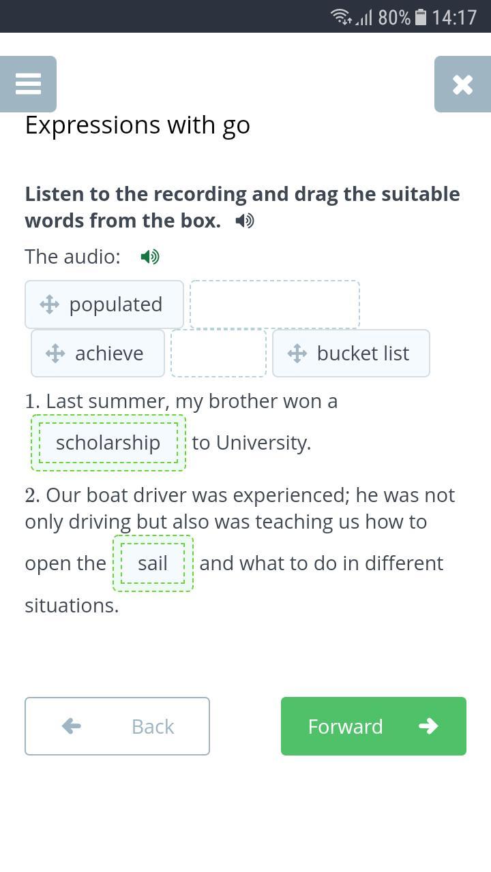Click the move handle on bucket list
Viewport: 491px width, 872px height.
(x=297, y=354)
